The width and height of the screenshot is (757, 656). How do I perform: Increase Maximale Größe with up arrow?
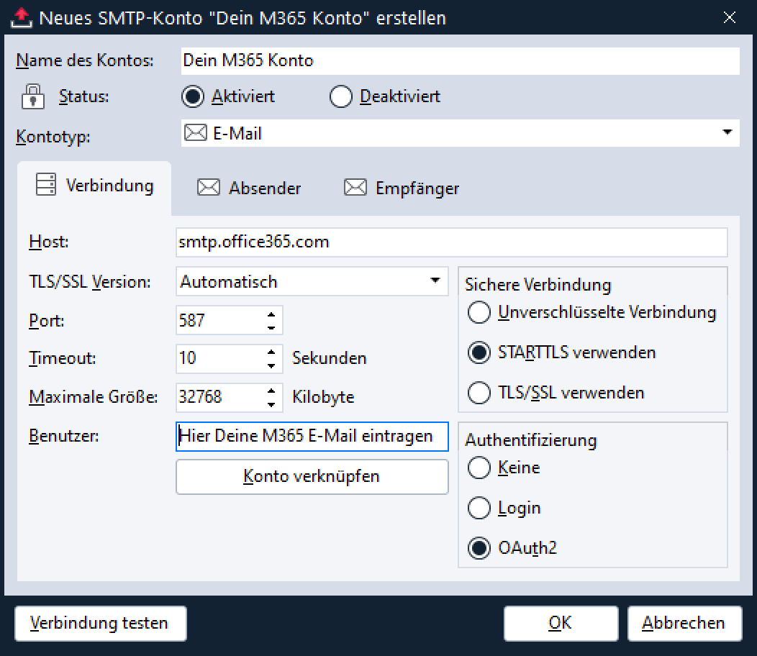tap(271, 391)
